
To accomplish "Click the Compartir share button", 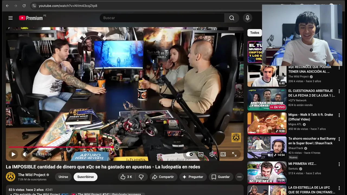I will click(163, 177).
